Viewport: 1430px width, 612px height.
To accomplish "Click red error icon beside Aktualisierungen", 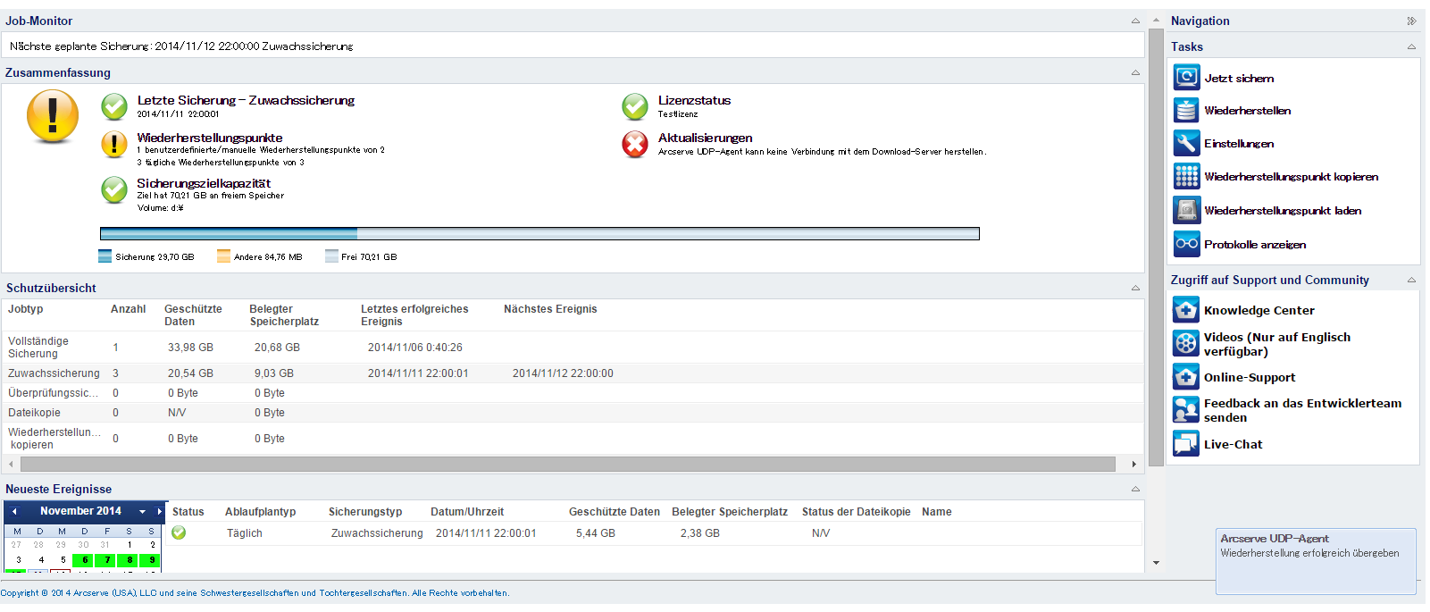I will coord(635,144).
